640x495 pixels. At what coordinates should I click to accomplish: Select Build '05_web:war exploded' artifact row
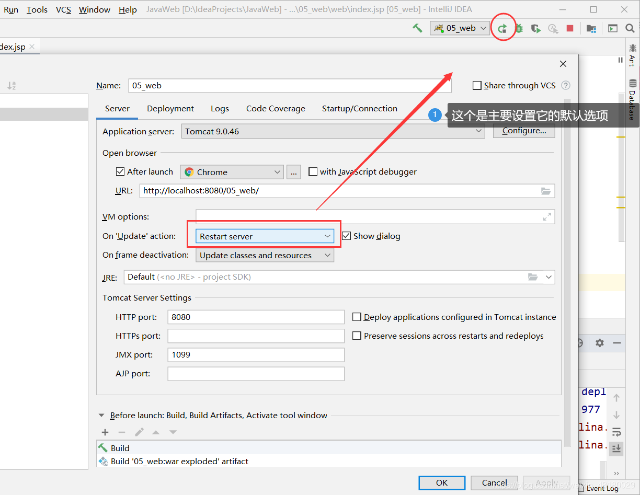click(x=329, y=461)
